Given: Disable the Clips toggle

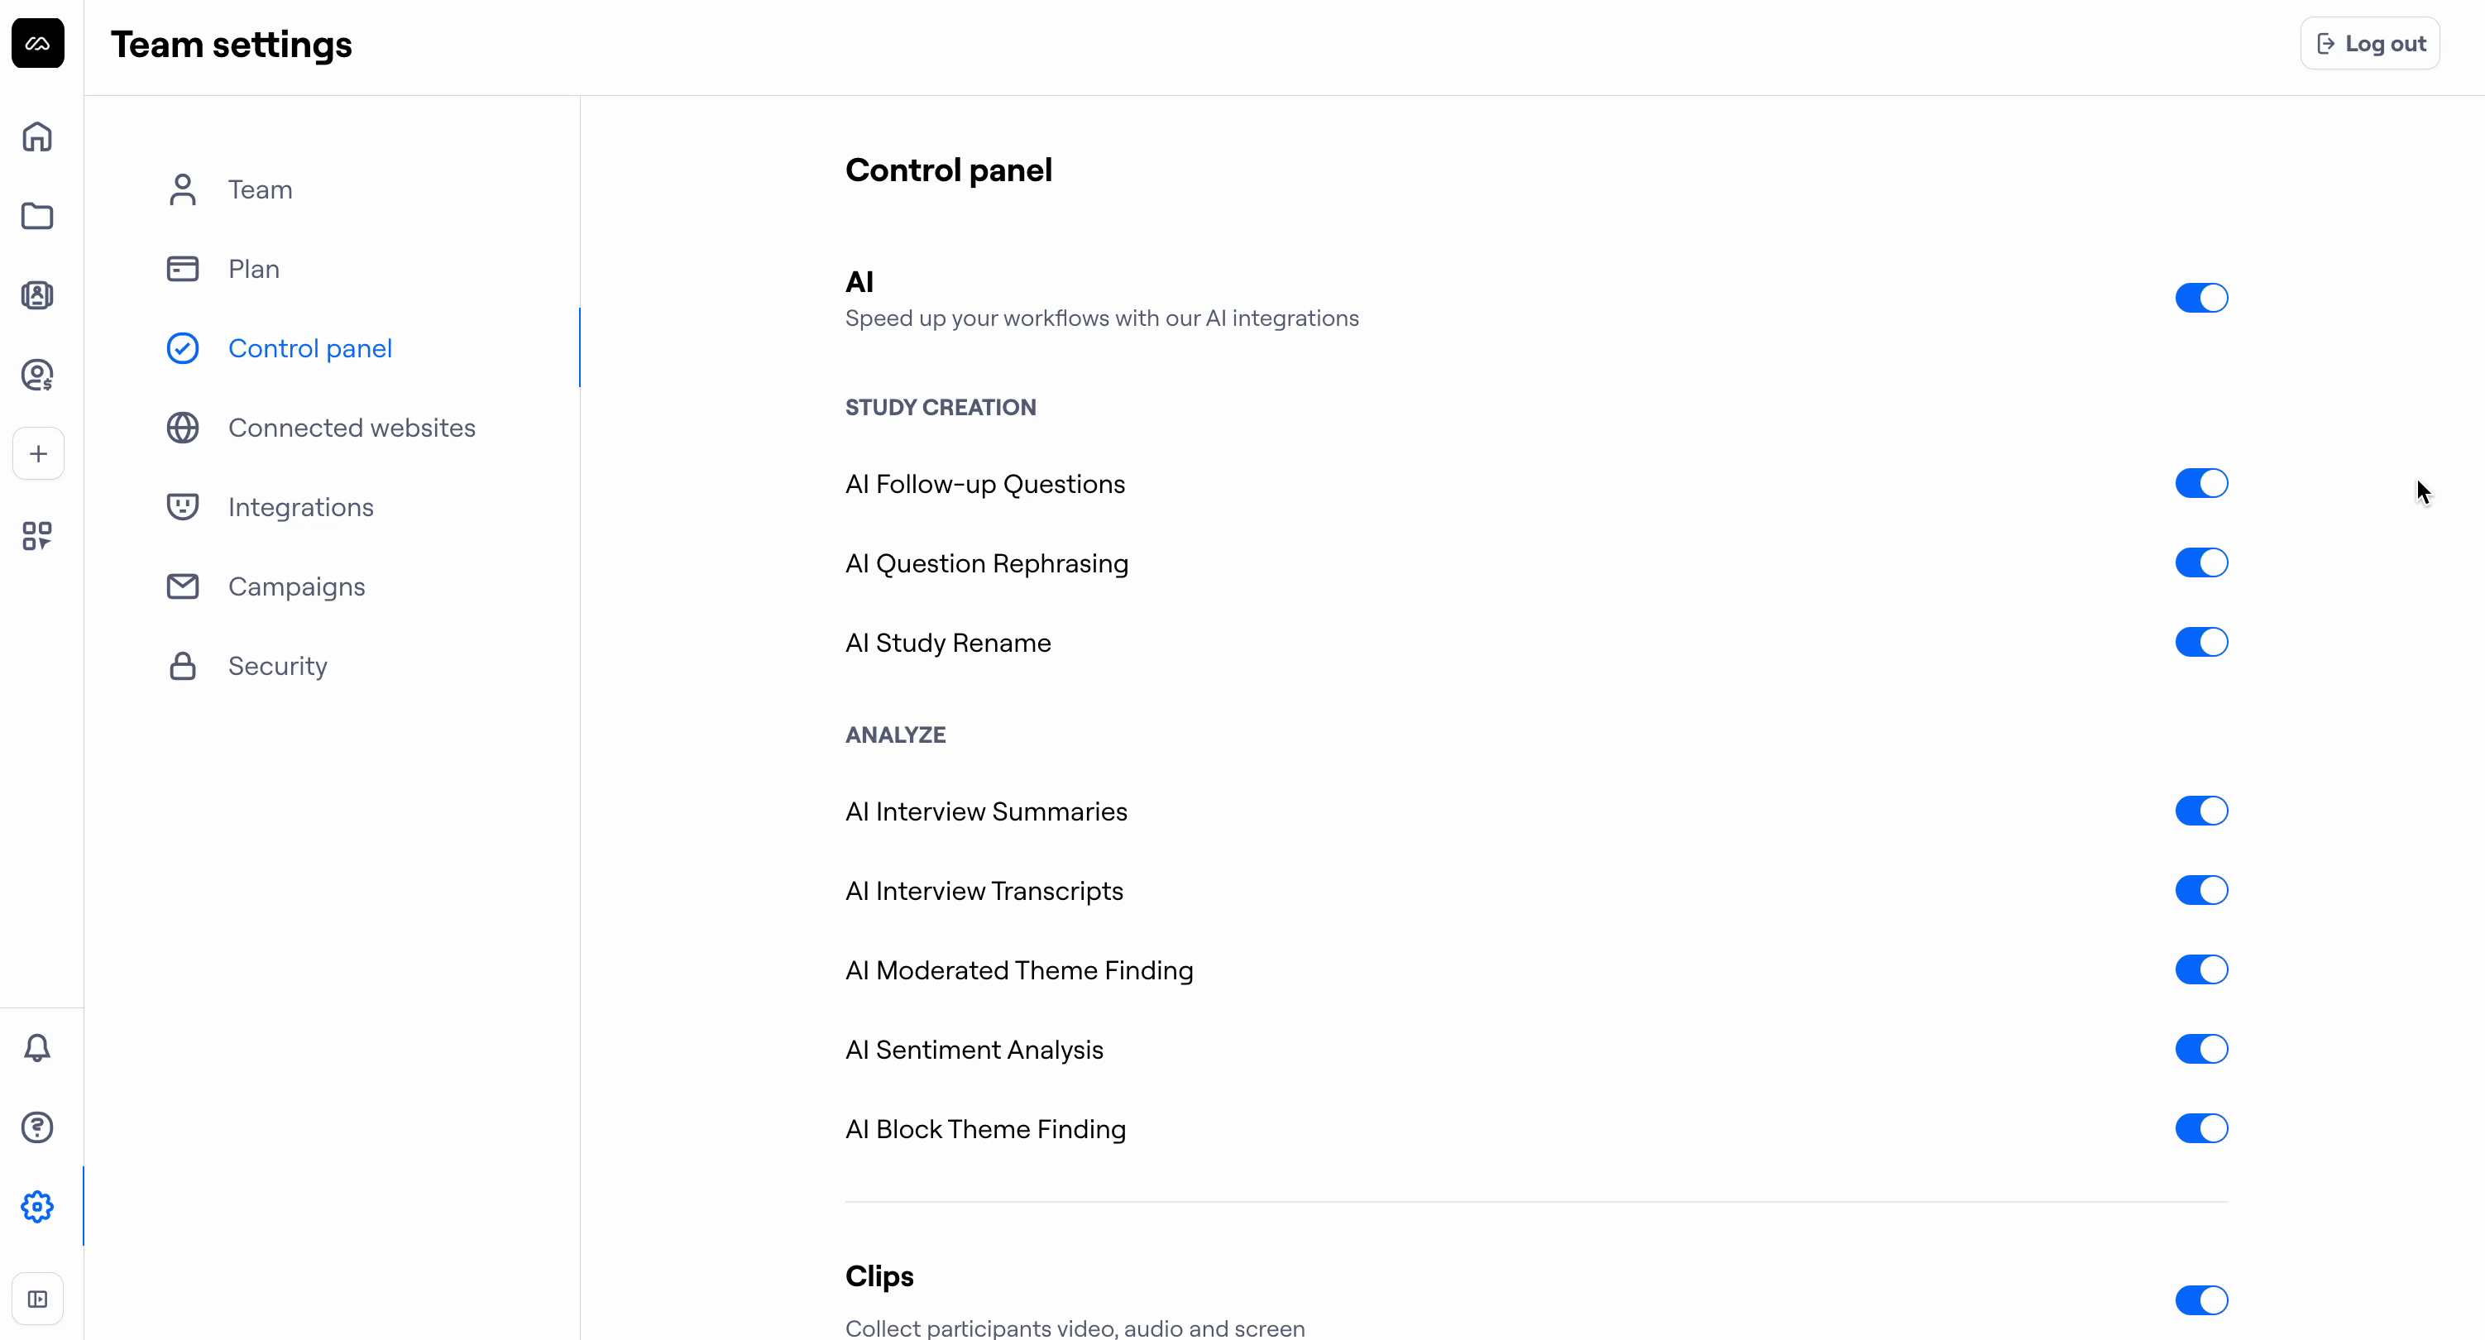Looking at the screenshot, I should pos(2200,1300).
